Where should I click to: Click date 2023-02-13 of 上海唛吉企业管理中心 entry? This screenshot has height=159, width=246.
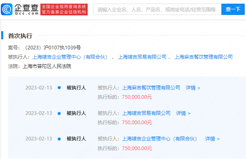tap(39, 139)
